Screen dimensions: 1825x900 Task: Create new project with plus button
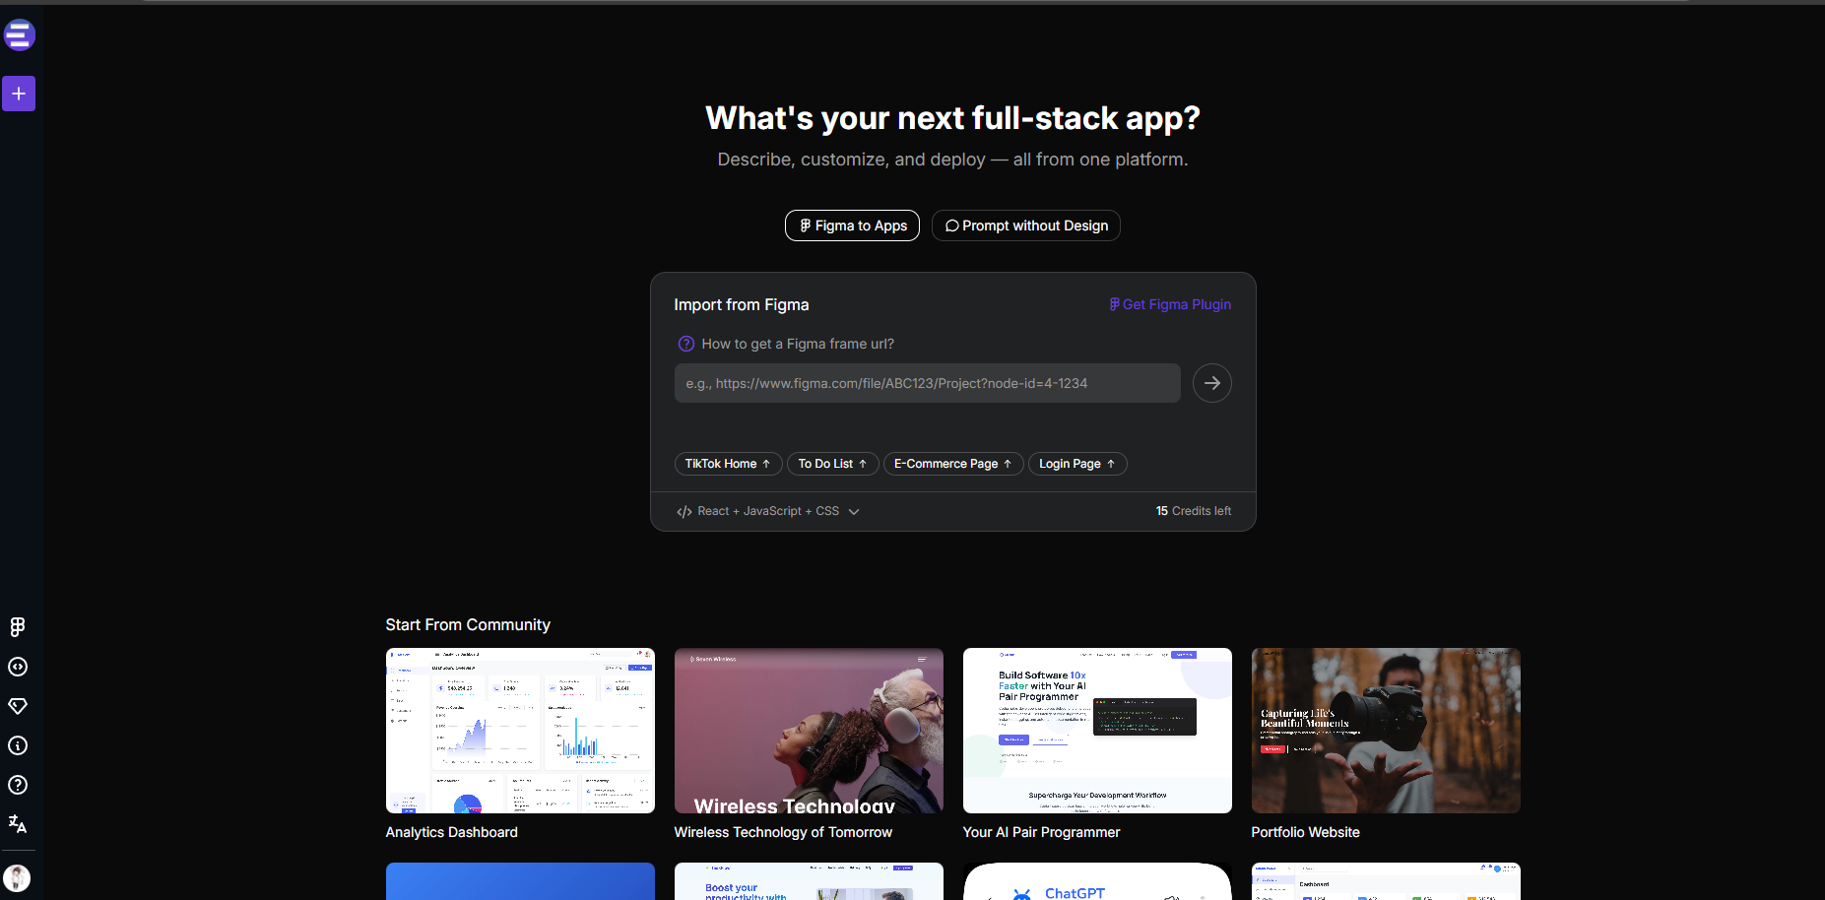coord(19,94)
